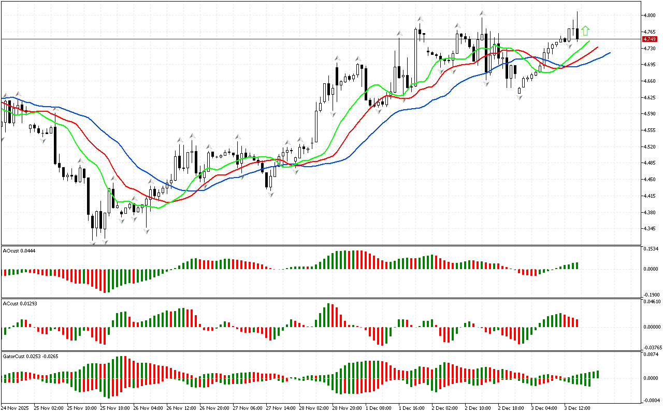Click the green up arrow signal icon
This screenshot has width=663, height=414.
pos(585,31)
